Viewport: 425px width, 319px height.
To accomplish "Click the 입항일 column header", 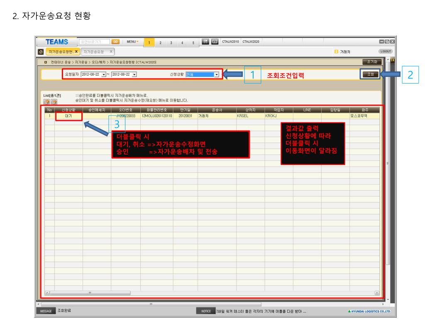I will 335,110.
